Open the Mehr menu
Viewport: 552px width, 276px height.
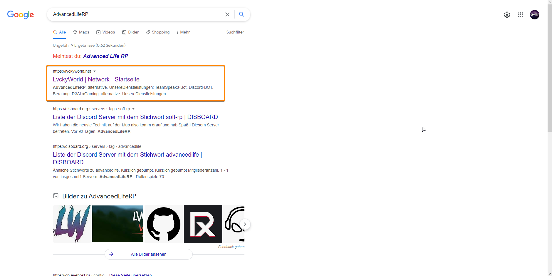183,32
